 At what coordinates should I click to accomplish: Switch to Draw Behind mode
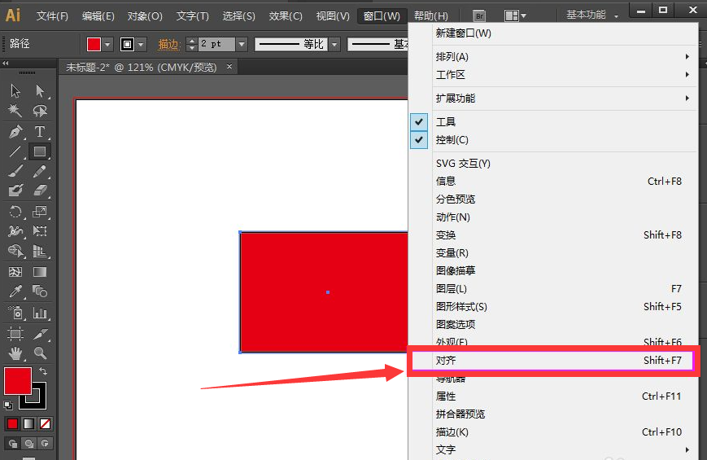[28, 443]
